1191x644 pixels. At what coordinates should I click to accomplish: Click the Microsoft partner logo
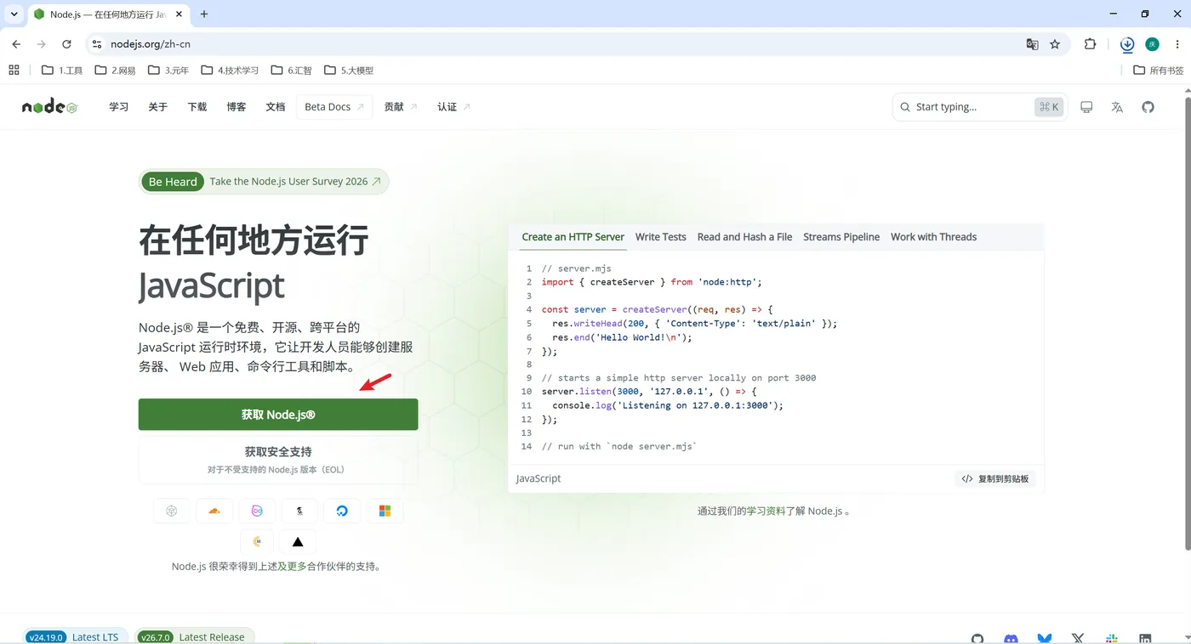(x=385, y=511)
